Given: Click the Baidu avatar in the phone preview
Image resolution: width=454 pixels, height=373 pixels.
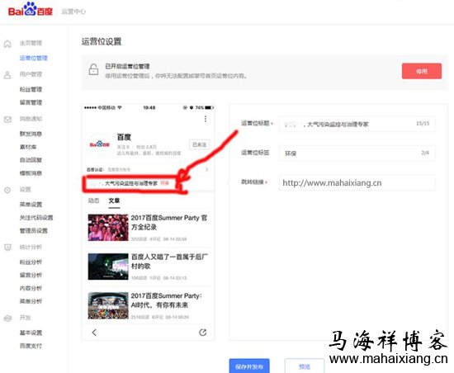Looking at the screenshot, I should coord(99,144).
